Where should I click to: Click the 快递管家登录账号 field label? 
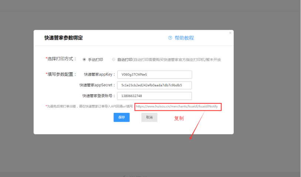click(99, 96)
